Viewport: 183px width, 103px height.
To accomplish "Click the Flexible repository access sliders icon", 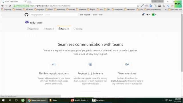I will click(x=54, y=64).
